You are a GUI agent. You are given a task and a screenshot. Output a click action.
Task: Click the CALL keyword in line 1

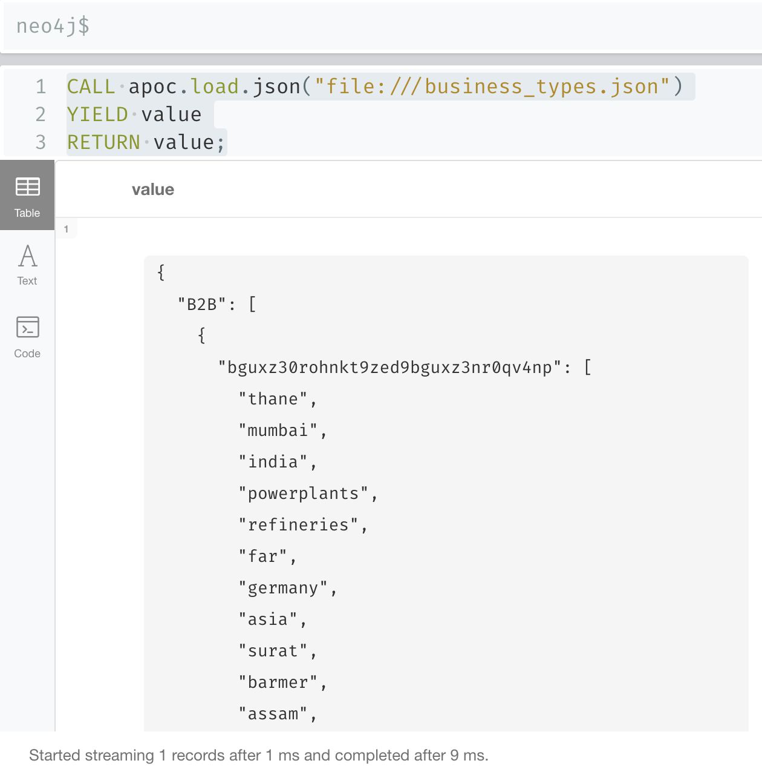point(91,87)
